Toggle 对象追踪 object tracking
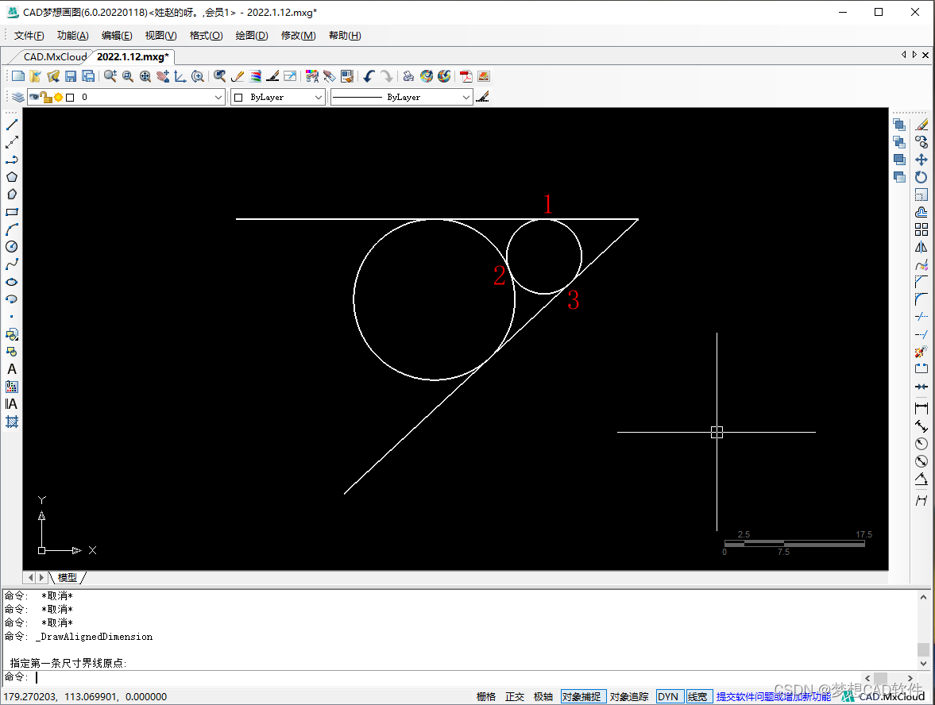Screen dimensions: 935x705 pyautogui.click(x=629, y=696)
